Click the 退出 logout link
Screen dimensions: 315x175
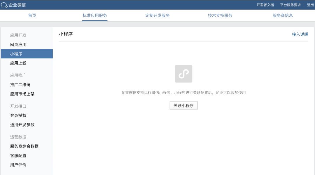pos(310,5)
